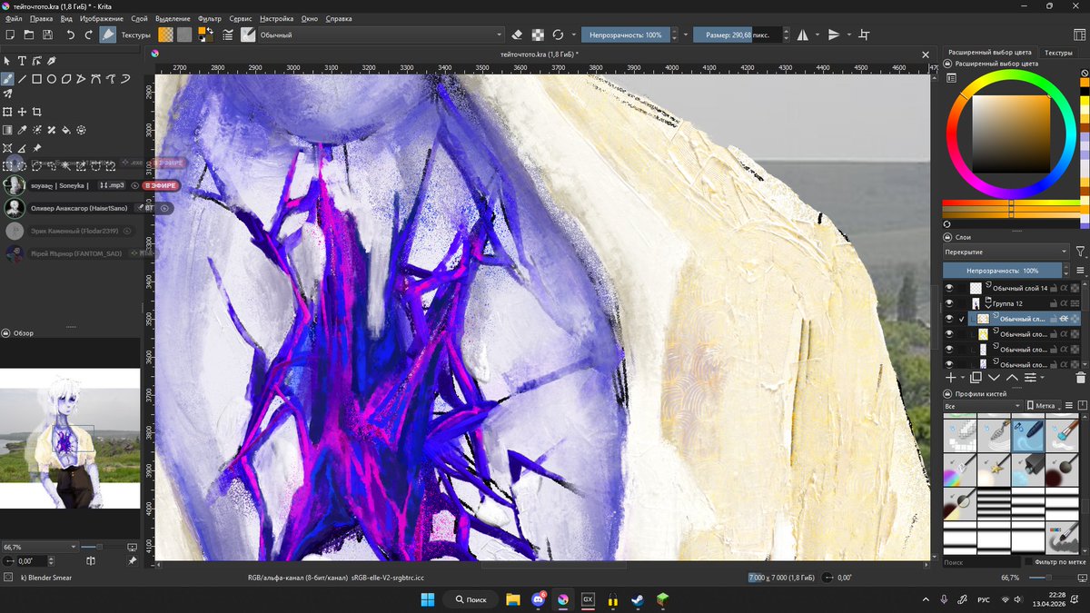Redo action arrow in toolbar
Screen dimensions: 1090x613
[x=88, y=35]
